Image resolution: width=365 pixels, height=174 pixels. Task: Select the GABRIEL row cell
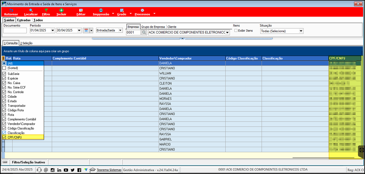coord(192,139)
